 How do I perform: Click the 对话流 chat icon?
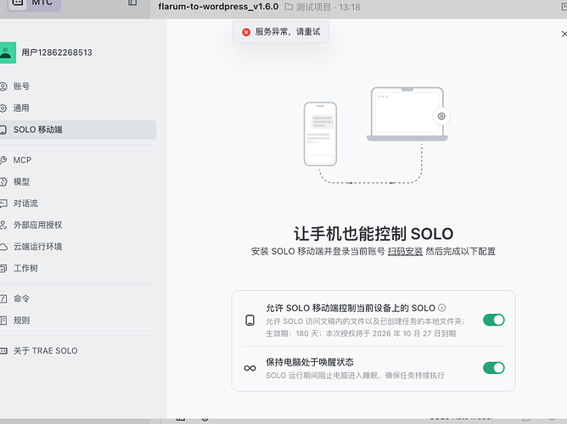pyautogui.click(x=3, y=204)
